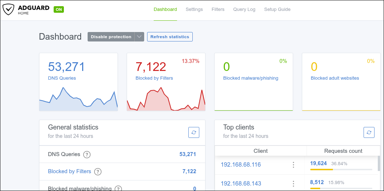Click the Requests count column header
Viewport: 384px width, 191px height.
pos(343,151)
